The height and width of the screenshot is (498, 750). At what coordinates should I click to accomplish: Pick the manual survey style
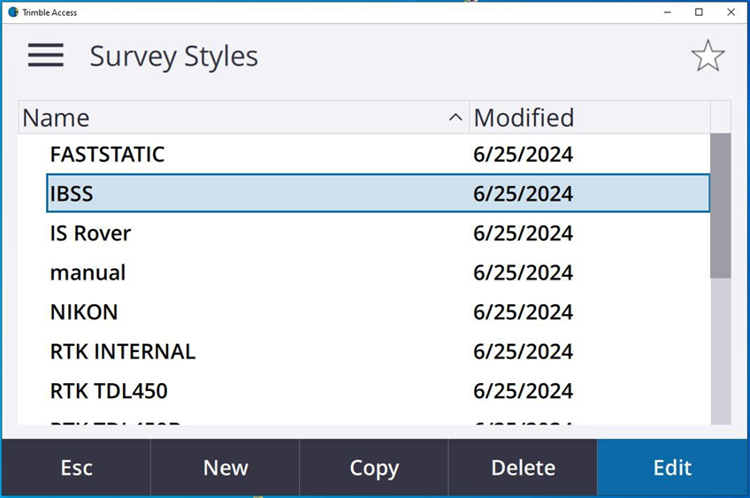coord(88,272)
